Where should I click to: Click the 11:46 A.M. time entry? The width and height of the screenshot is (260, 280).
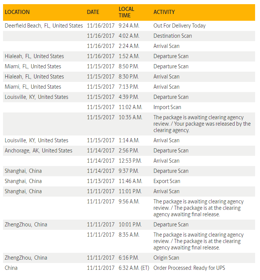pyautogui.click(x=130, y=181)
